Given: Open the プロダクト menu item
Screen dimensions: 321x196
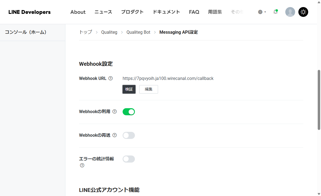Looking at the screenshot, I should (x=132, y=12).
